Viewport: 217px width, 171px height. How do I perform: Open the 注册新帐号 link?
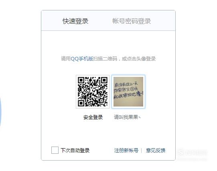(126, 150)
